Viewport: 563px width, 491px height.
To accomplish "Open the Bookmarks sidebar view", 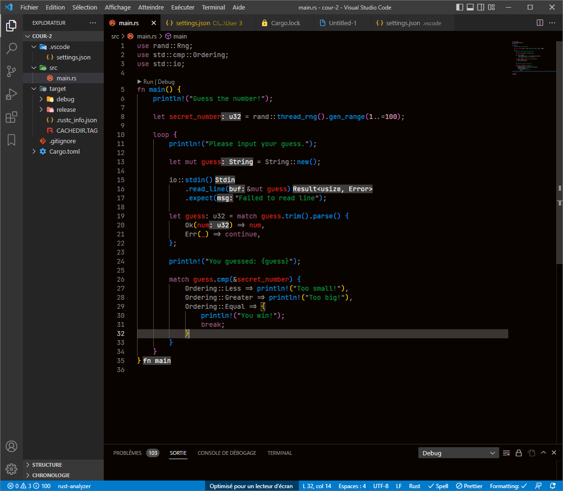I will [x=11, y=140].
